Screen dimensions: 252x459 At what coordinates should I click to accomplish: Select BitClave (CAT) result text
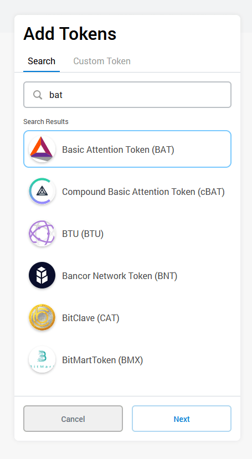coord(91,318)
